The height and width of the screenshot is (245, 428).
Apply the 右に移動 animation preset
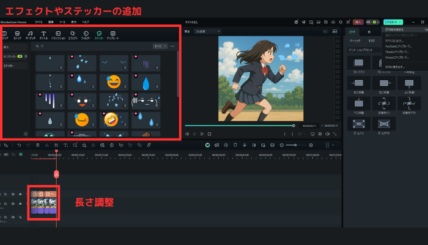tap(359, 85)
